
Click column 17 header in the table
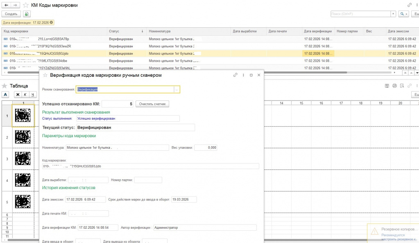pyautogui.click(x=341, y=103)
